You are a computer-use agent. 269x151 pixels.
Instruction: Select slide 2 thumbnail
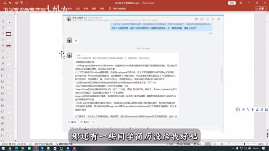8,22
